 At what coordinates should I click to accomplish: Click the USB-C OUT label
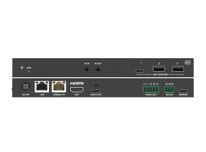tap(96, 95)
